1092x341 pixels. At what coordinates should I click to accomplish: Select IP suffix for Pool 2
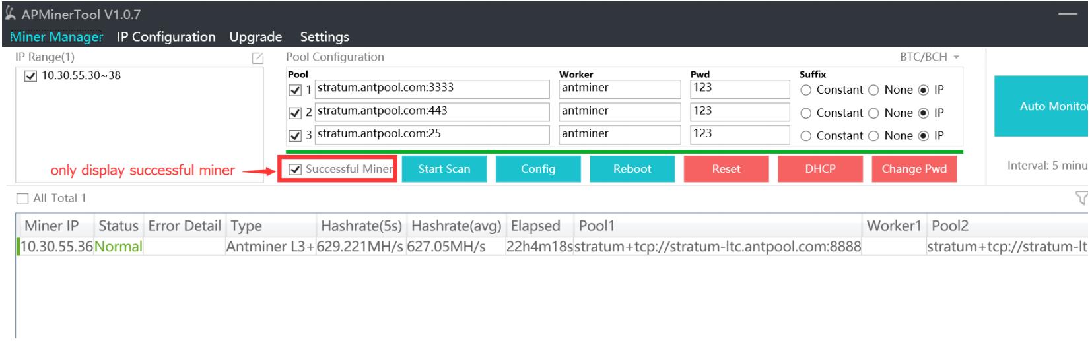coord(924,113)
